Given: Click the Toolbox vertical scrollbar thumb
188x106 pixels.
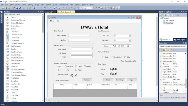Looking at the screenshot, I should pyautogui.click(x=43, y=24).
